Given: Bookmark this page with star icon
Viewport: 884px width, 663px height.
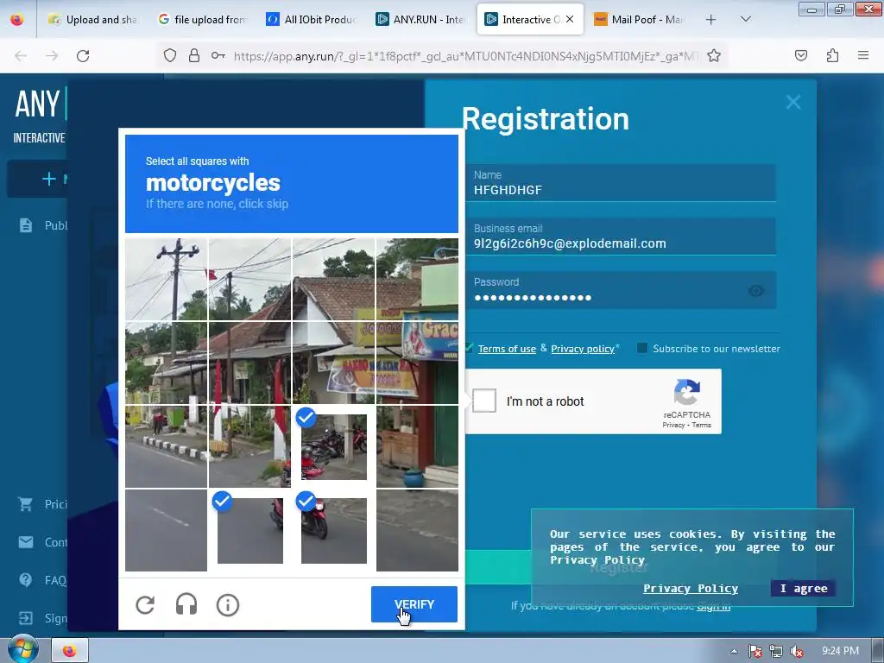Looking at the screenshot, I should [x=714, y=55].
